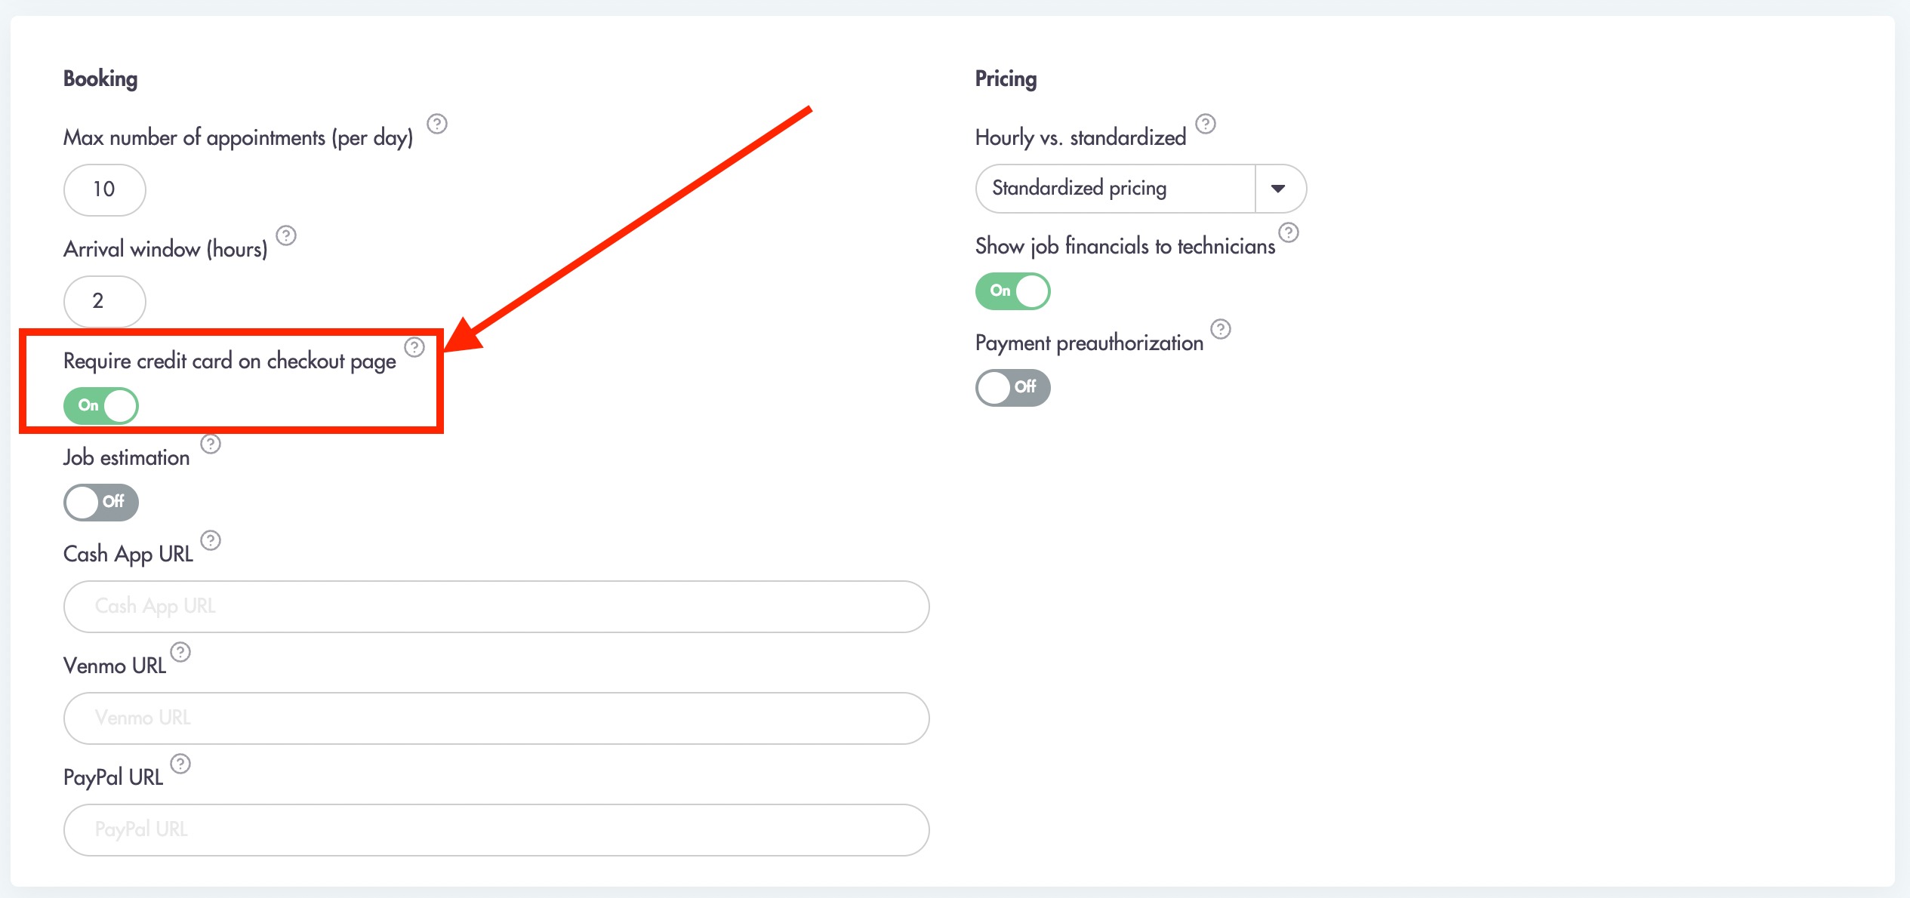Expand the pricing type dropdown arrow
The height and width of the screenshot is (898, 1910).
point(1278,189)
